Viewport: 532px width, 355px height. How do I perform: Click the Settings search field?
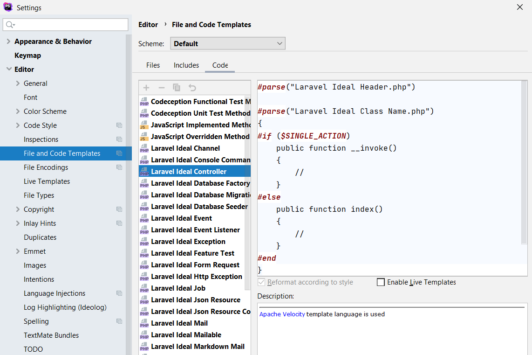coord(66,24)
